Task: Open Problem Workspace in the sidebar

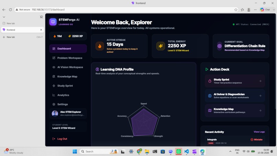Action: 68,58
